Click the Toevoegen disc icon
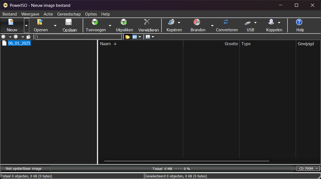The image size is (321, 179). pyautogui.click(x=95, y=22)
